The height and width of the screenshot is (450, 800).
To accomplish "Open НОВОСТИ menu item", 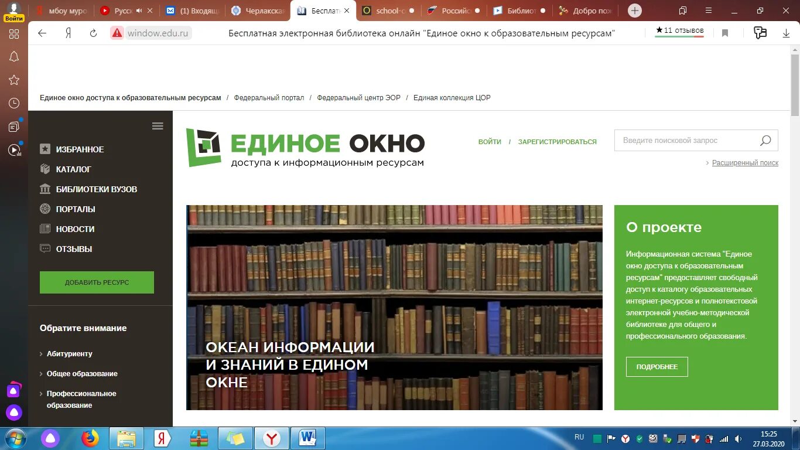I will pos(75,229).
